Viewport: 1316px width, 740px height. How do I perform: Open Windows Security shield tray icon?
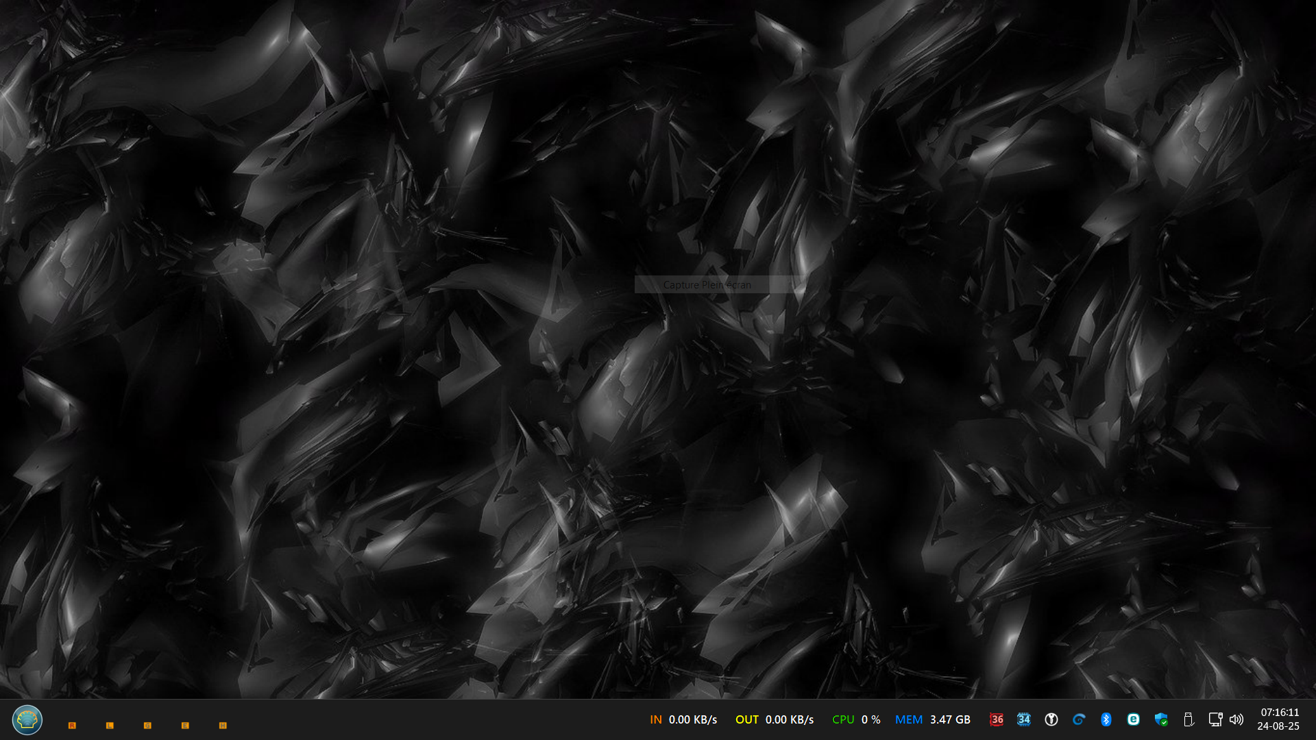pyautogui.click(x=1160, y=719)
